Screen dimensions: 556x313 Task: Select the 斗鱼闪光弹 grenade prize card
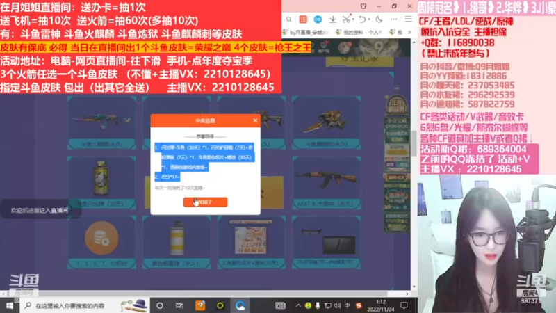[x=101, y=182]
